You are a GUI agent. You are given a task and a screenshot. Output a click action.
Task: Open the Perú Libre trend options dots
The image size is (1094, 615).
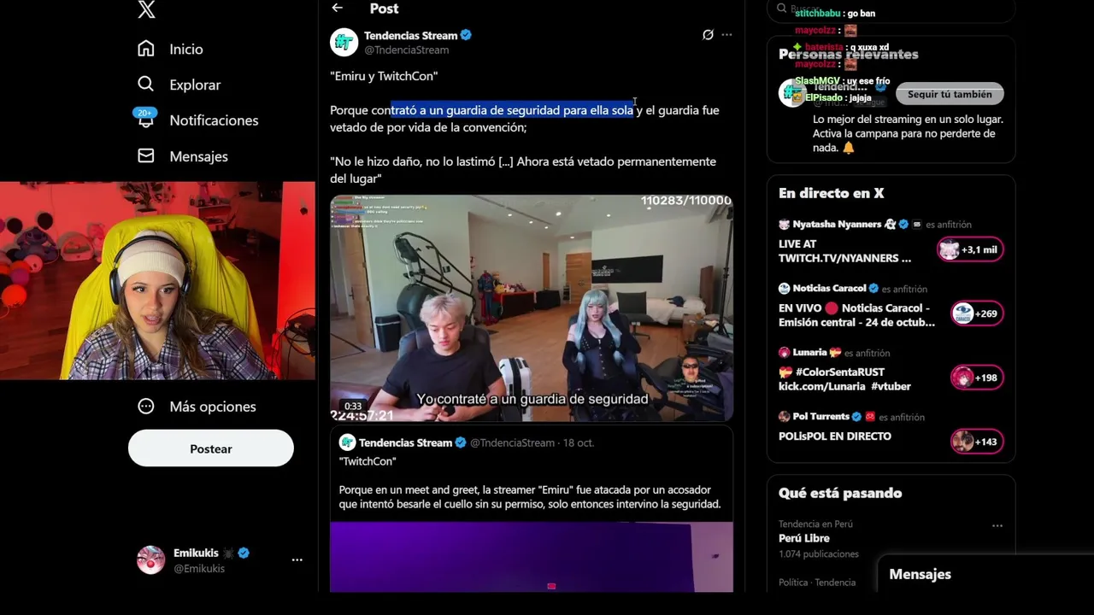[997, 525]
